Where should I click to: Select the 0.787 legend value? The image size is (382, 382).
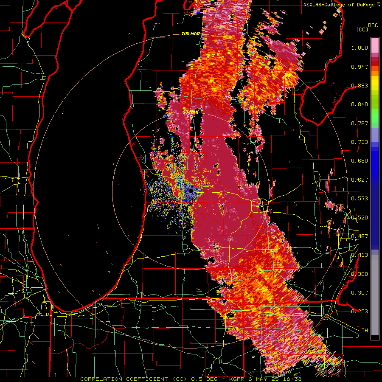pyautogui.click(x=360, y=123)
